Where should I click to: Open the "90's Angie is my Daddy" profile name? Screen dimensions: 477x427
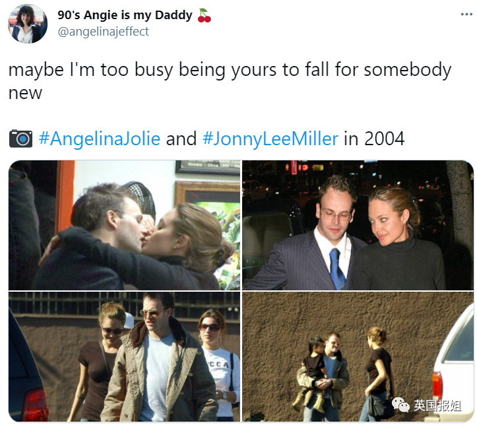click(x=125, y=15)
